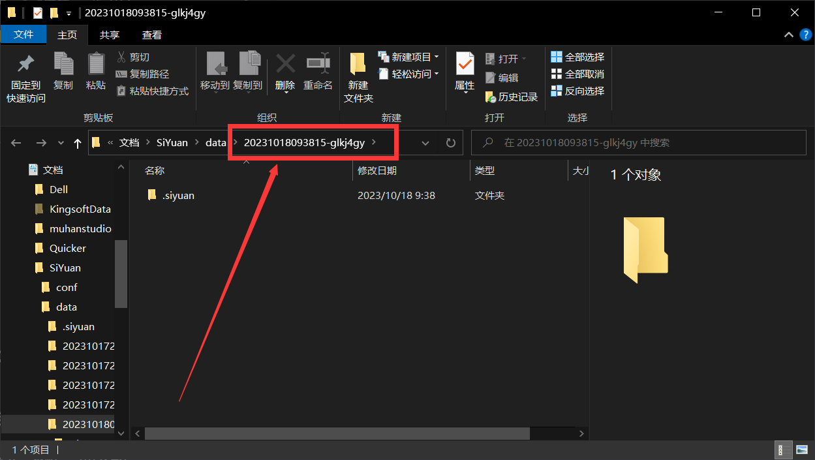Click data in address breadcrumb

216,143
